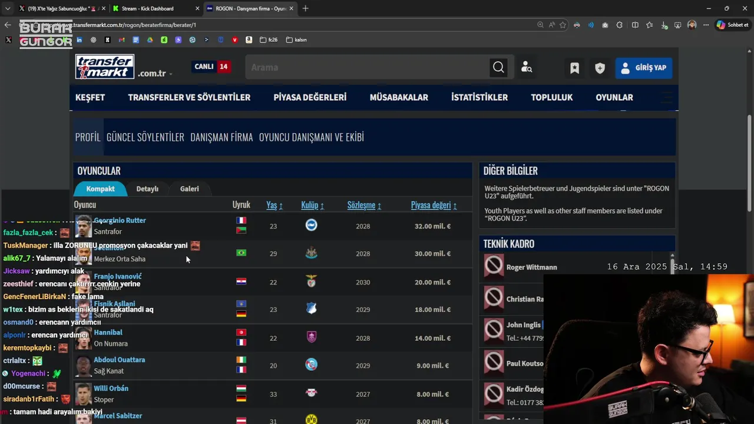Click the favorites star in address bar
The width and height of the screenshot is (754, 424).
click(x=563, y=25)
